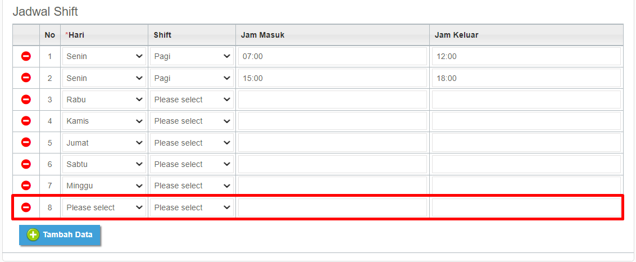Remove row 1 with red minus icon
This screenshot has height=262, width=636.
(x=26, y=56)
